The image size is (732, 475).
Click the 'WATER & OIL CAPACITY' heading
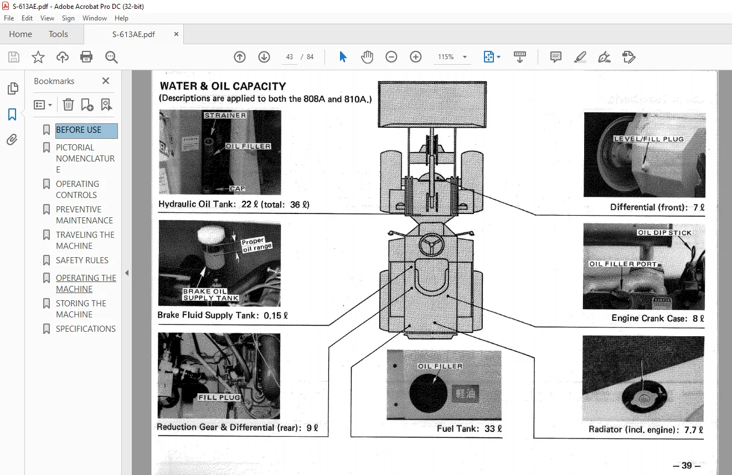click(223, 86)
